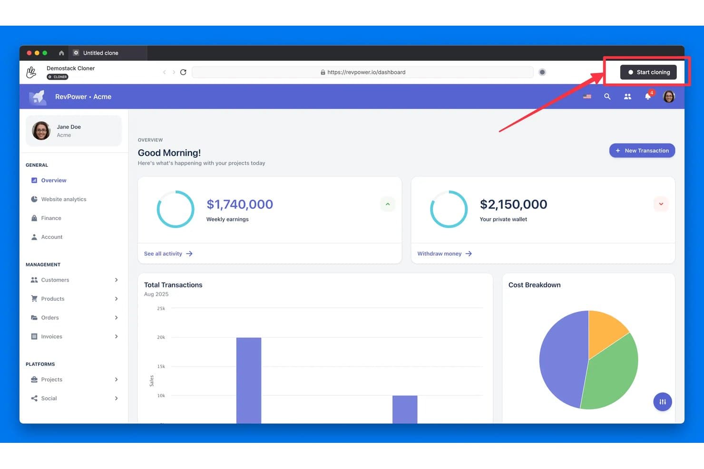Image resolution: width=704 pixels, height=469 pixels.
Task: Click the record dot beside URL bar
Action: (x=542, y=72)
